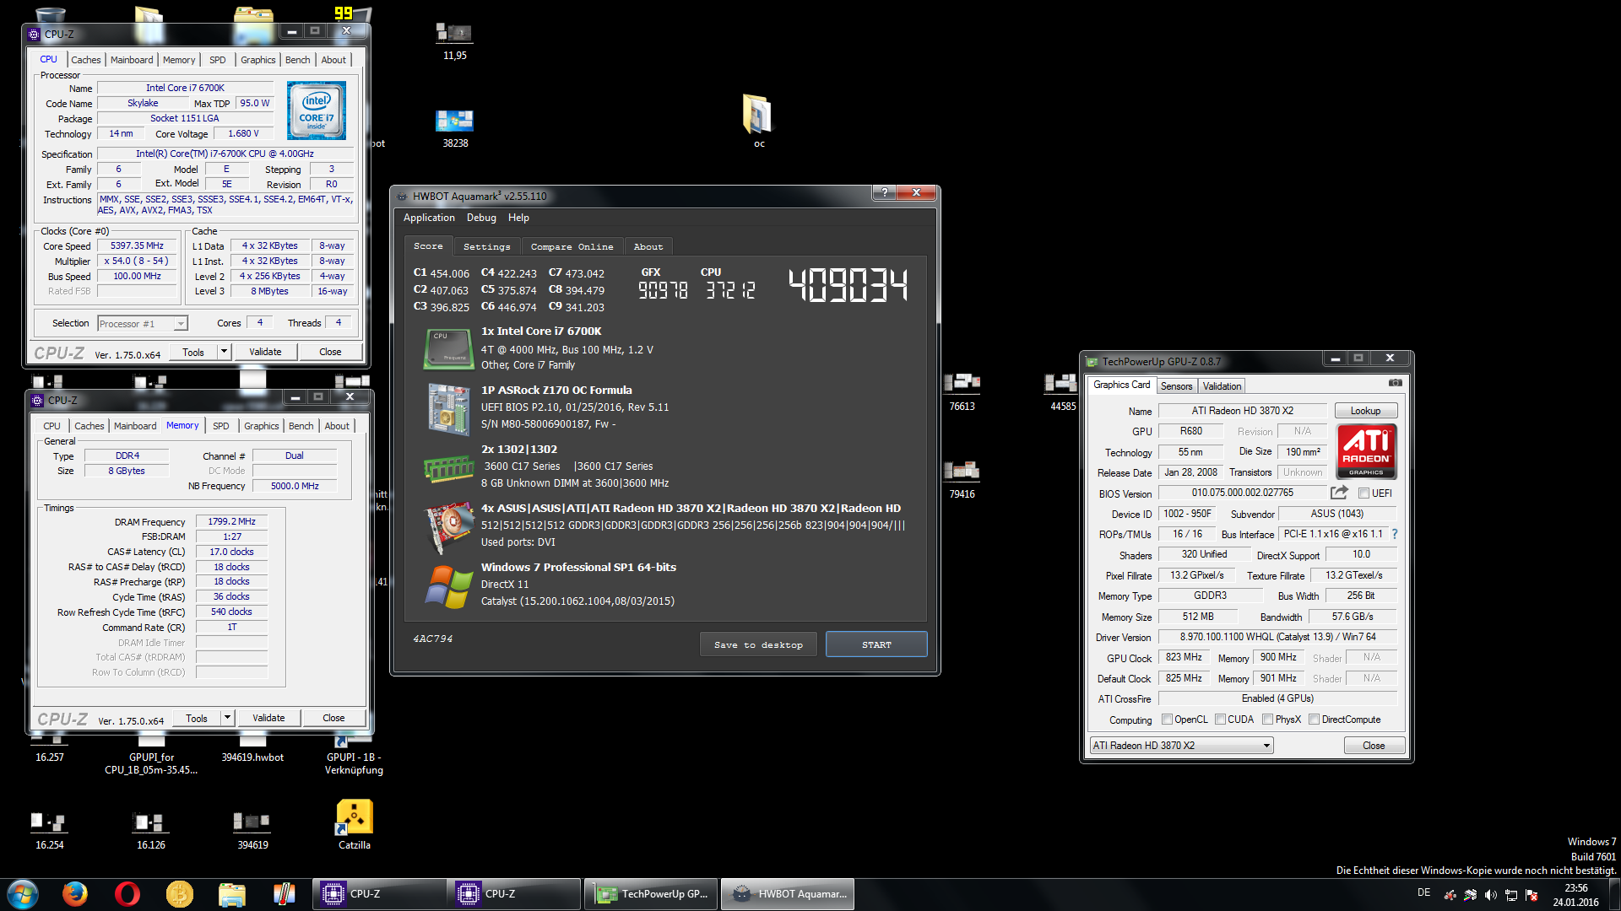Select the 'oc' folder on the desktop
Image resolution: width=1621 pixels, height=911 pixels.
(758, 121)
